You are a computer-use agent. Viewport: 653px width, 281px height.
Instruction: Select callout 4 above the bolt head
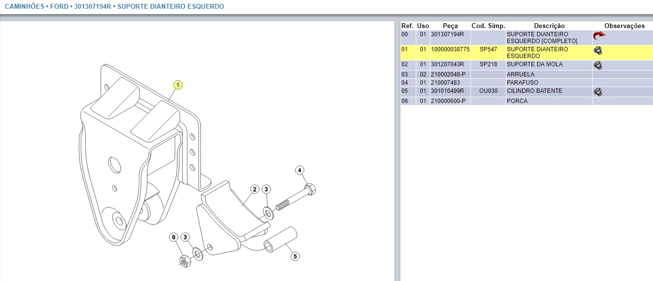pyautogui.click(x=300, y=170)
